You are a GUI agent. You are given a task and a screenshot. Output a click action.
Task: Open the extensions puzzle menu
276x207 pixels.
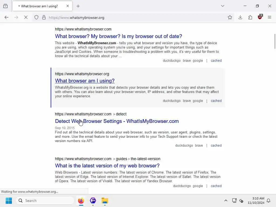[x=250, y=17]
